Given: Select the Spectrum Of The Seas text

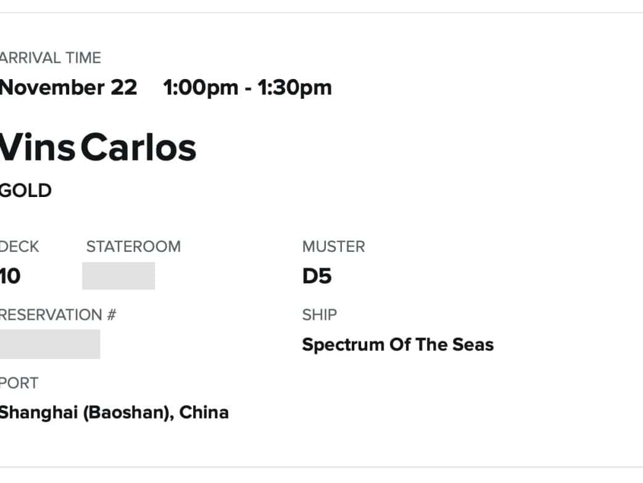Looking at the screenshot, I should [x=397, y=345].
